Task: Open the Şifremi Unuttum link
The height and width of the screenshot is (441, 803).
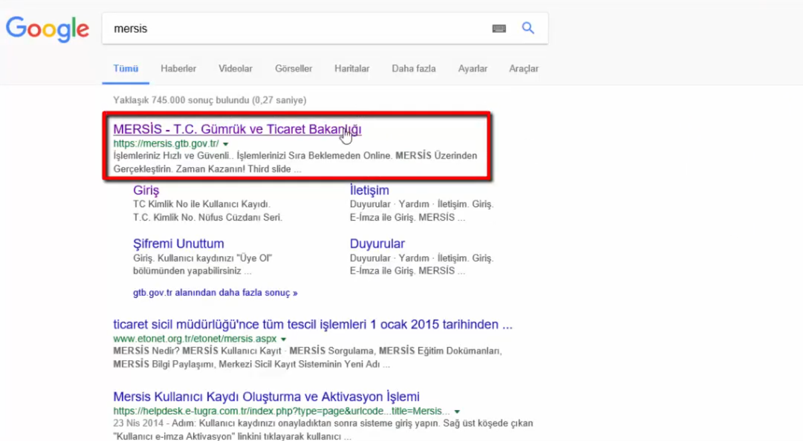Action: click(x=178, y=244)
